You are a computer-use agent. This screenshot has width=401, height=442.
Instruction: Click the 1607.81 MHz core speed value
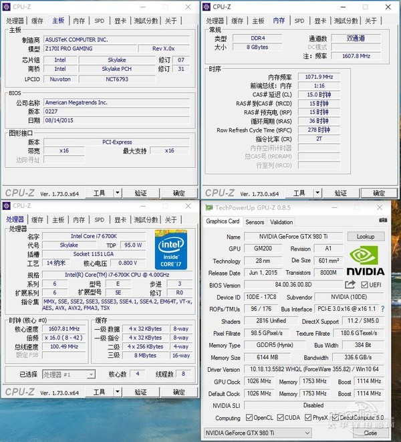tap(64, 329)
